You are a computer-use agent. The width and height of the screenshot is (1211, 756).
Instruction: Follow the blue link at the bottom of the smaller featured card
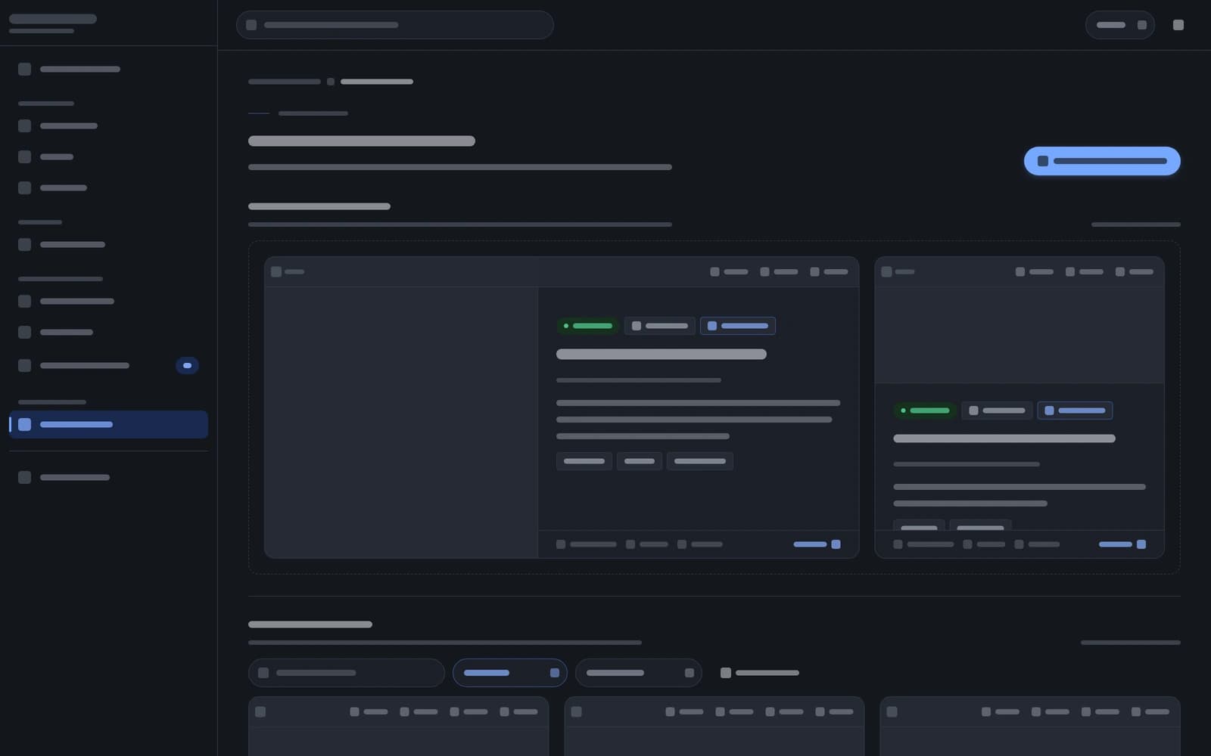(1122, 544)
